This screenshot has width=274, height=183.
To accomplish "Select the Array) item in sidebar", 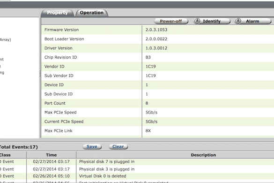I will [6, 40].
